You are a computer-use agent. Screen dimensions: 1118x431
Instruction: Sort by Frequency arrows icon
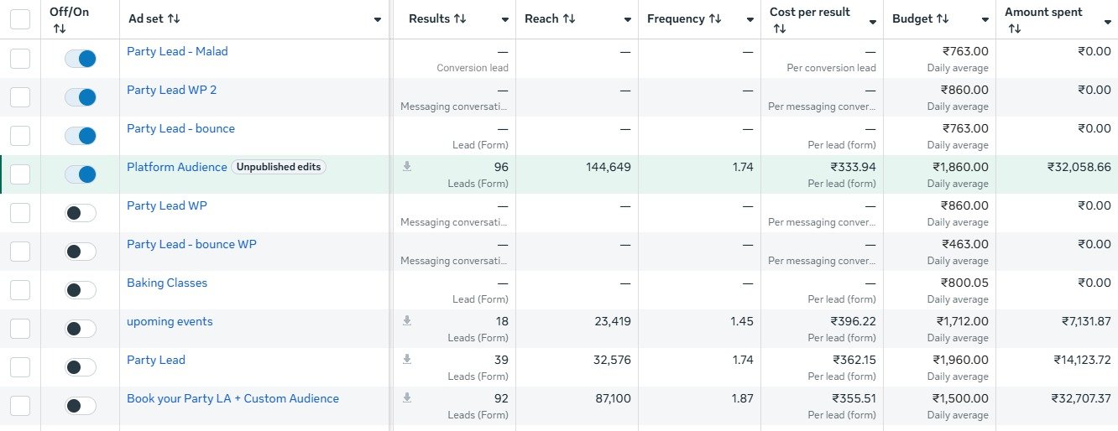coord(715,18)
